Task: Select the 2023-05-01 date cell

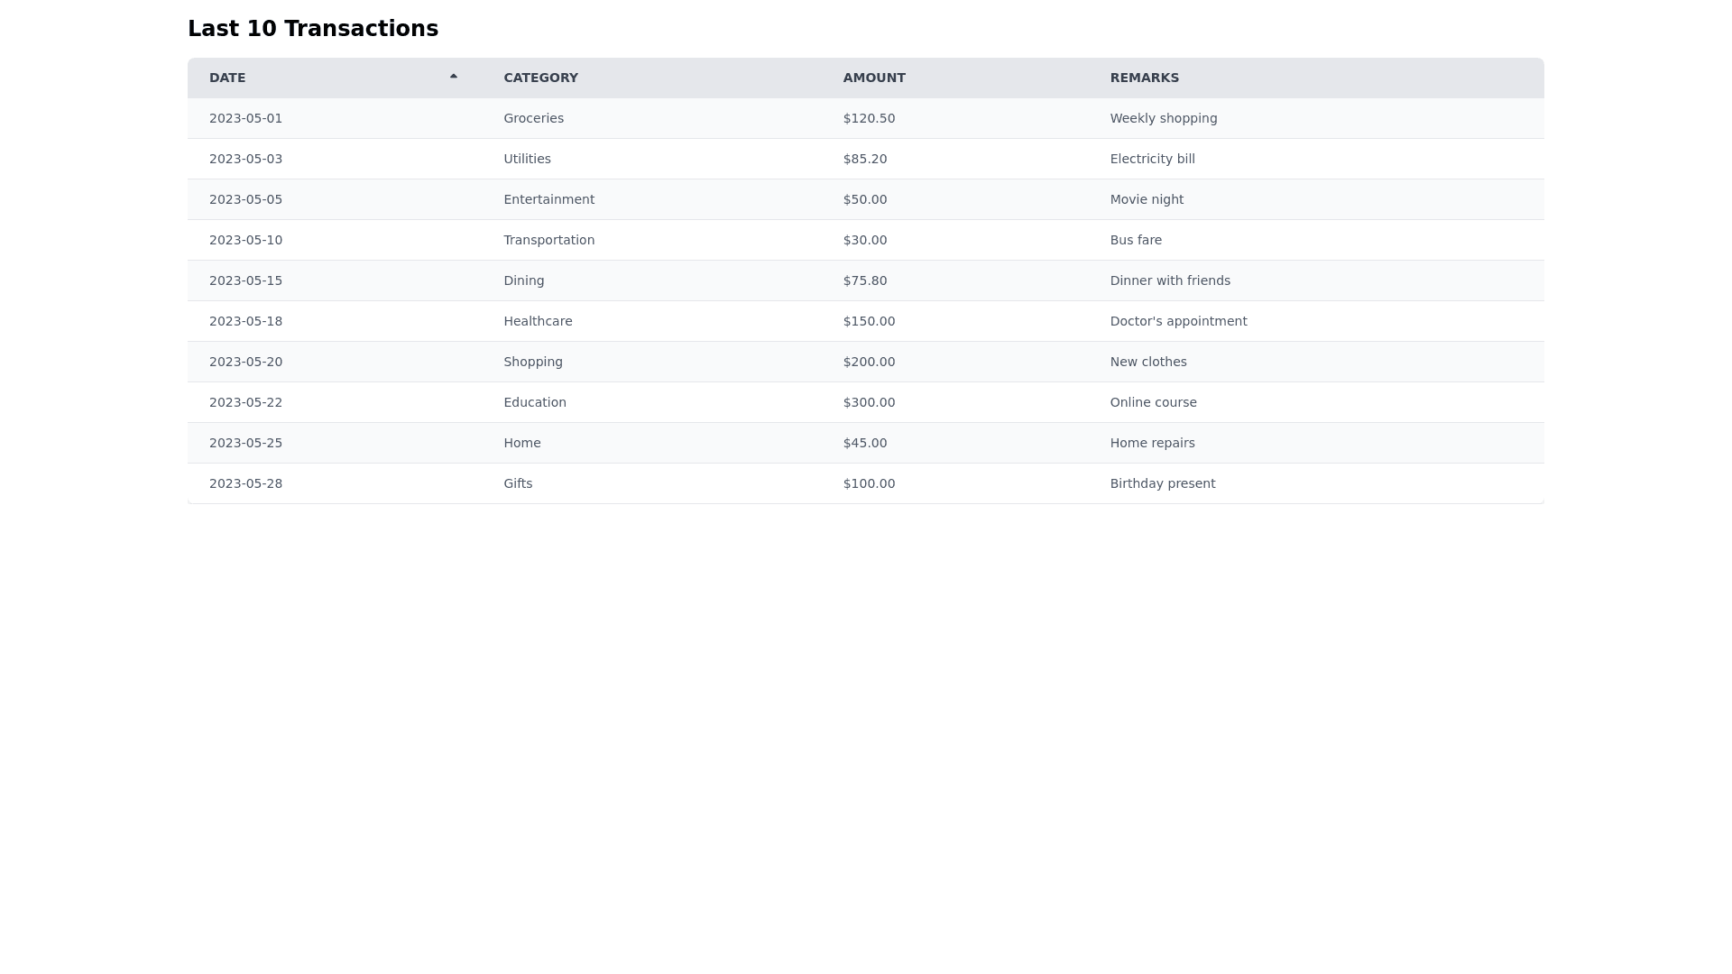Action: (245, 118)
